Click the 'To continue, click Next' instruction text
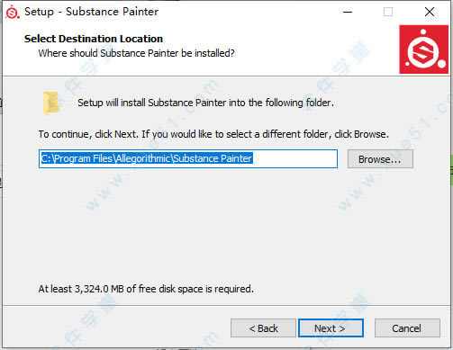The height and width of the screenshot is (350, 453). click(213, 134)
